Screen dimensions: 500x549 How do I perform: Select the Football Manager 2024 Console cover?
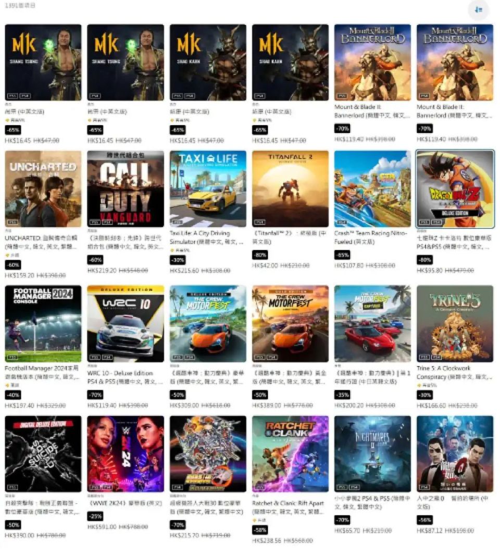(43, 324)
